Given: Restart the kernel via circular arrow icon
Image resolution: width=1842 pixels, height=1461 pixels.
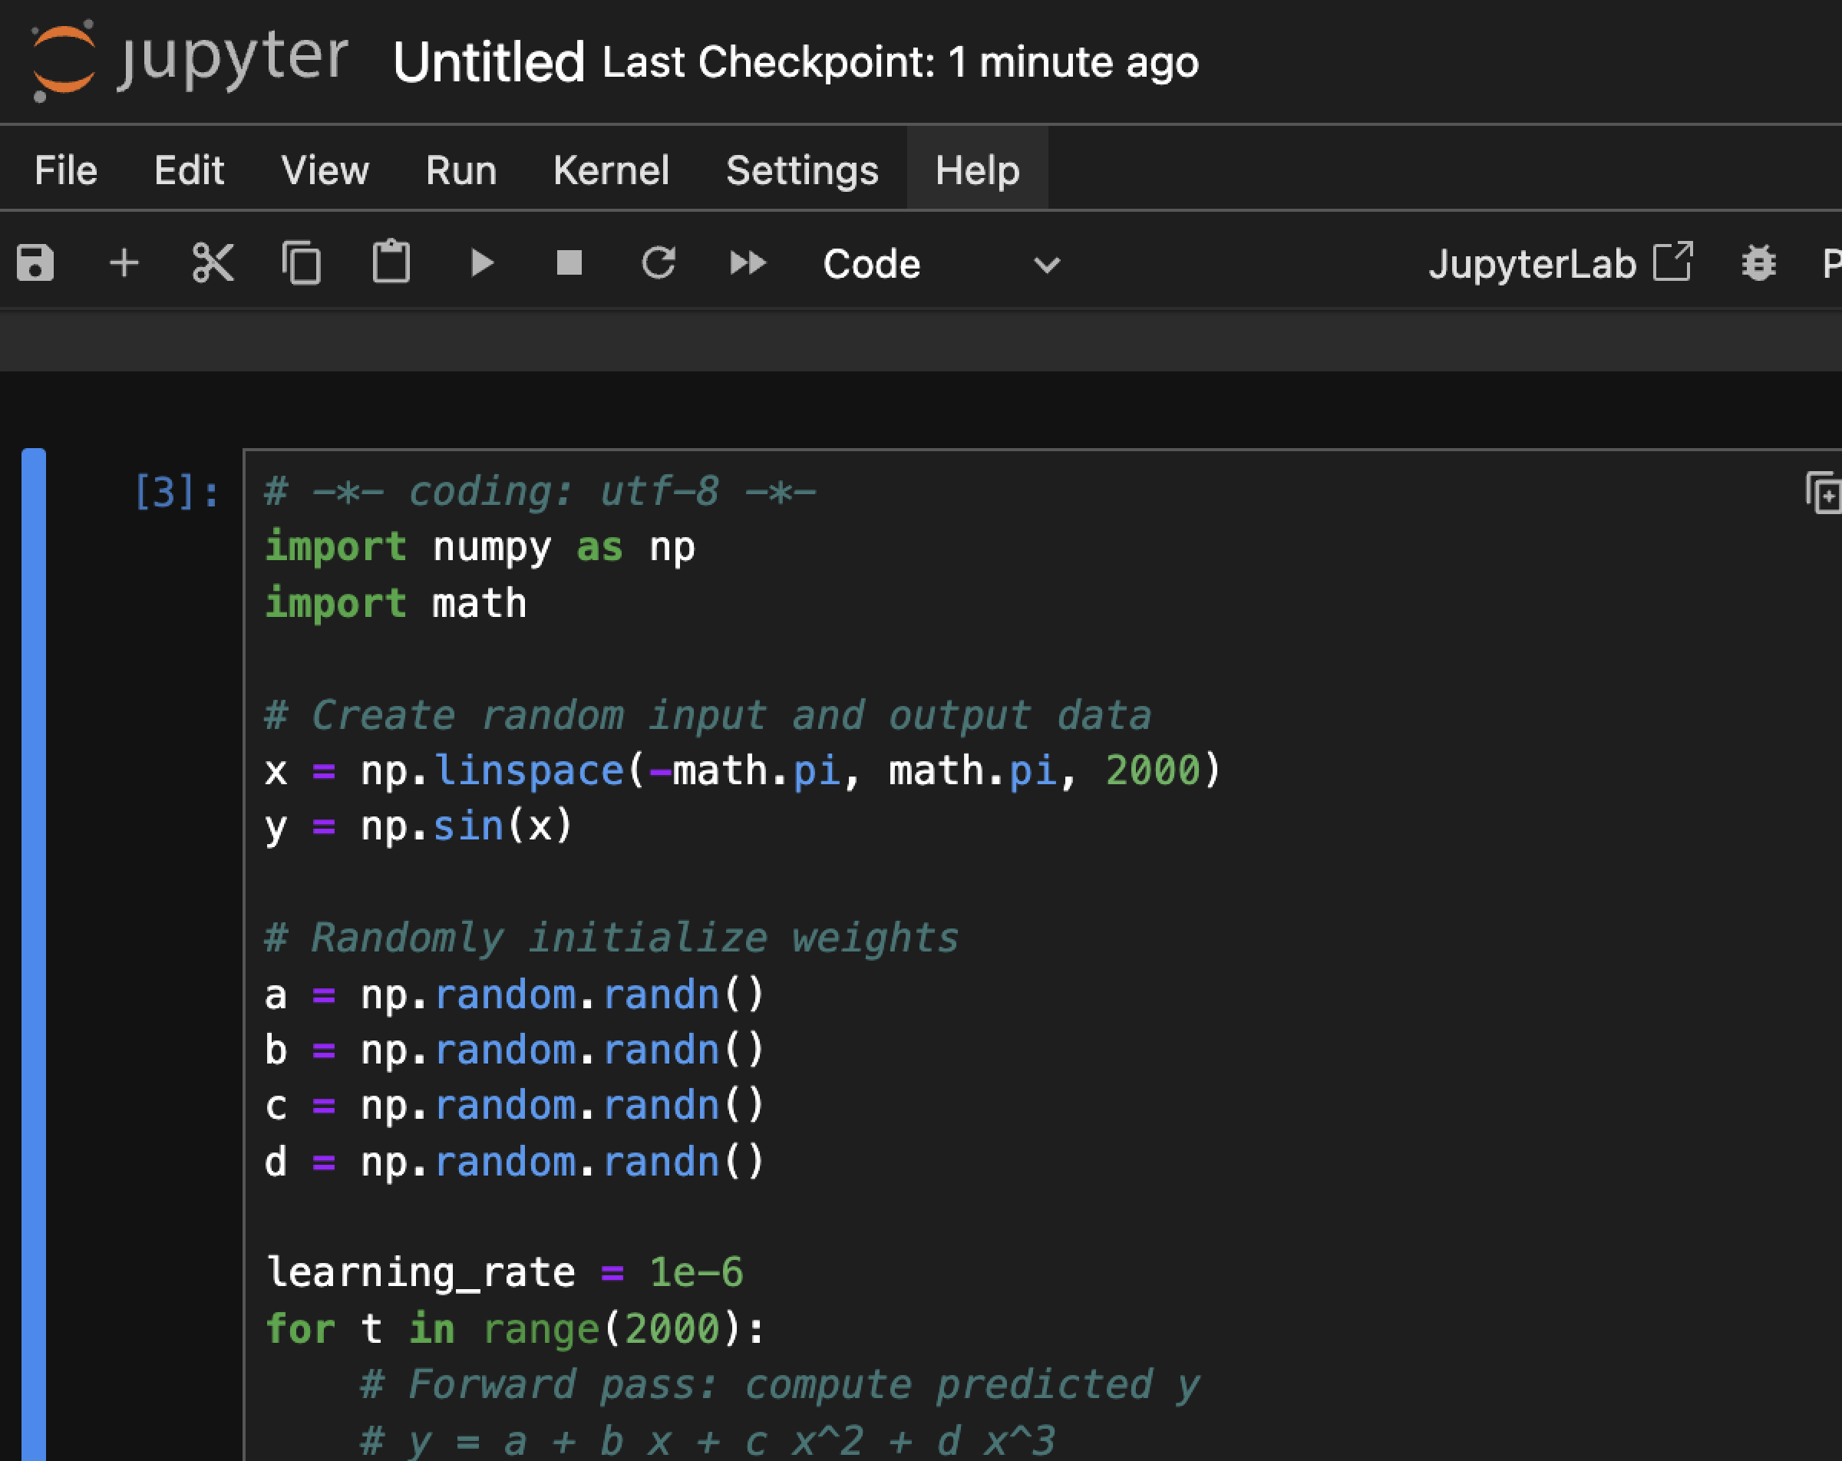Looking at the screenshot, I should [x=659, y=263].
